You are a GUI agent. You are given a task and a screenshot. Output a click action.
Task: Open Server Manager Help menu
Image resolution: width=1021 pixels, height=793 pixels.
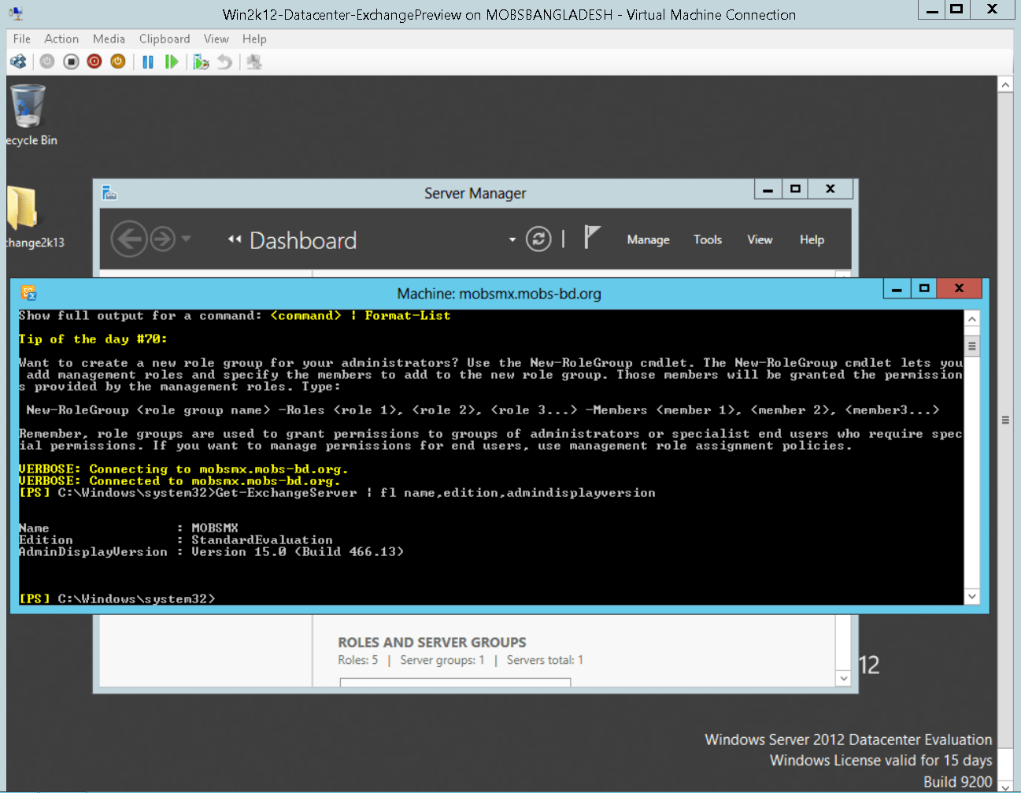click(812, 239)
